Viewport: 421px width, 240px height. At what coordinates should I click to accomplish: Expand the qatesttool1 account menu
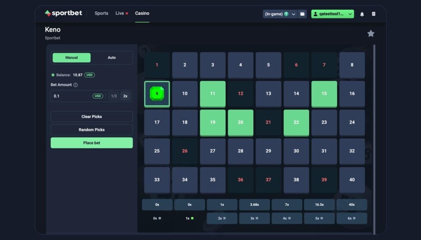[332, 14]
